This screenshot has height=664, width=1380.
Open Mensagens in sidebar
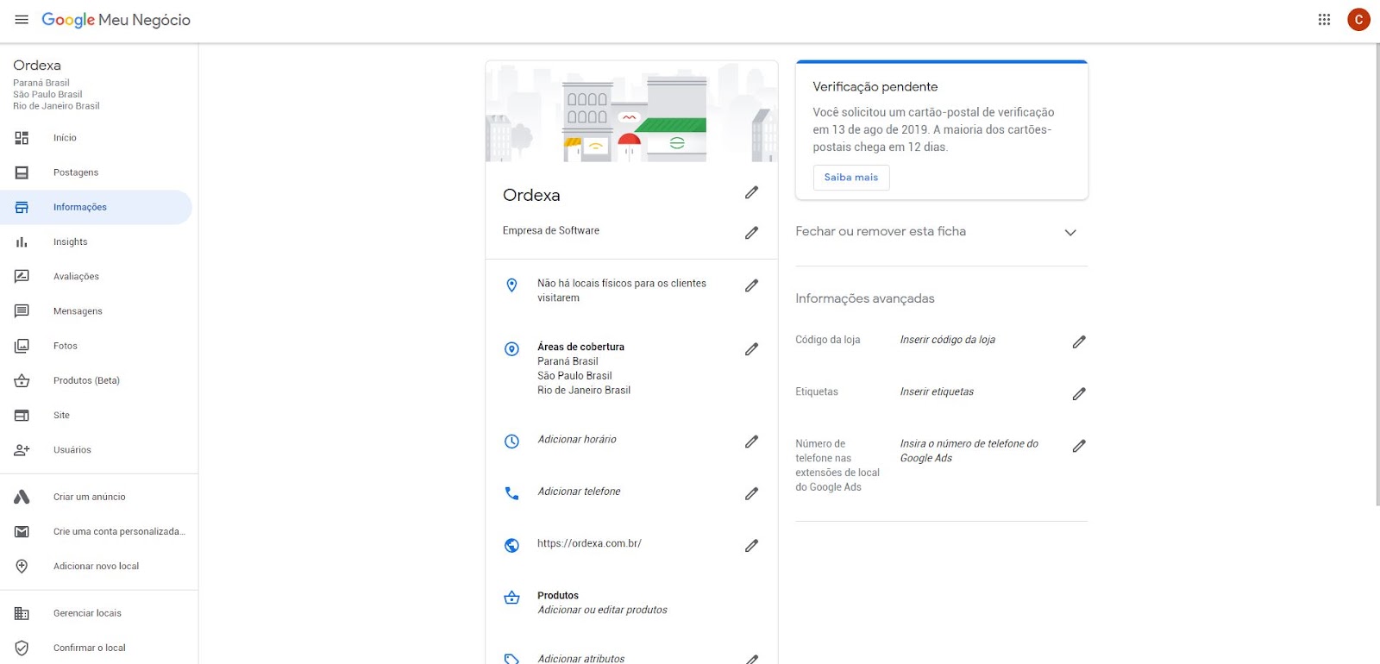[x=96, y=311]
